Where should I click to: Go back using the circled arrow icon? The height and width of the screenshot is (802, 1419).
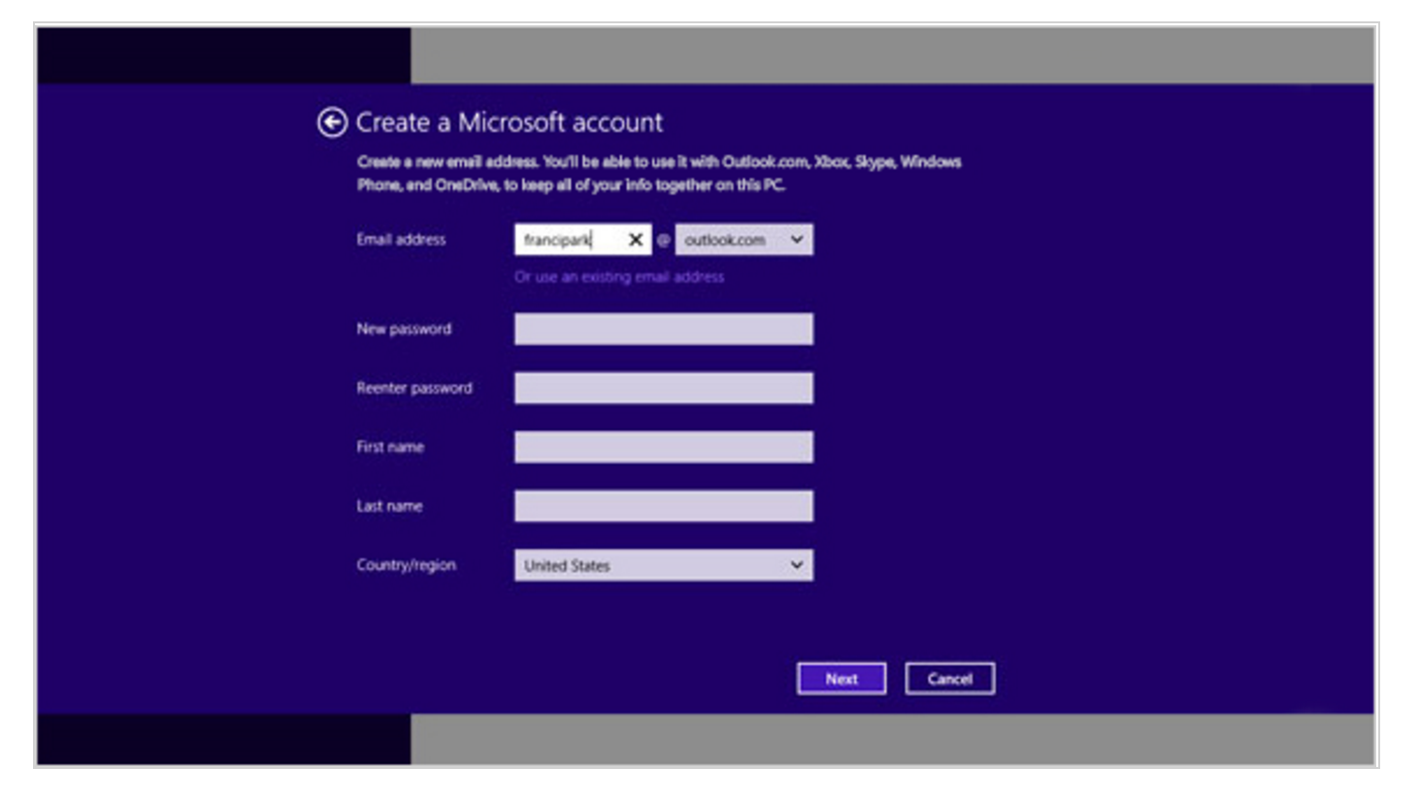click(332, 122)
